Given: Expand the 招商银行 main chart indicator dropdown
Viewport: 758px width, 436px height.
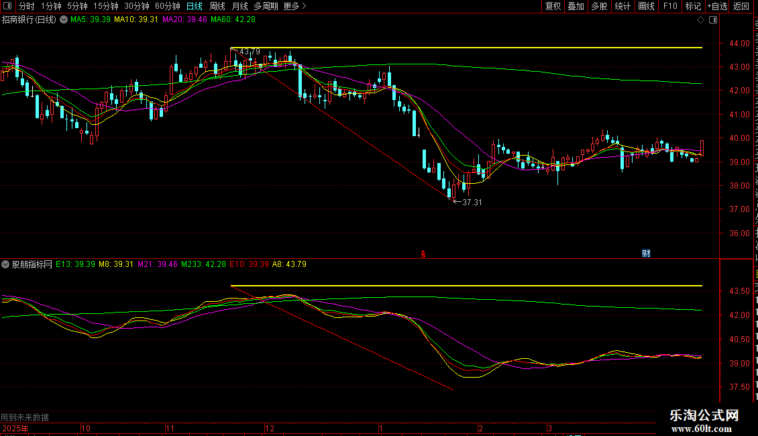Looking at the screenshot, I should (x=63, y=20).
